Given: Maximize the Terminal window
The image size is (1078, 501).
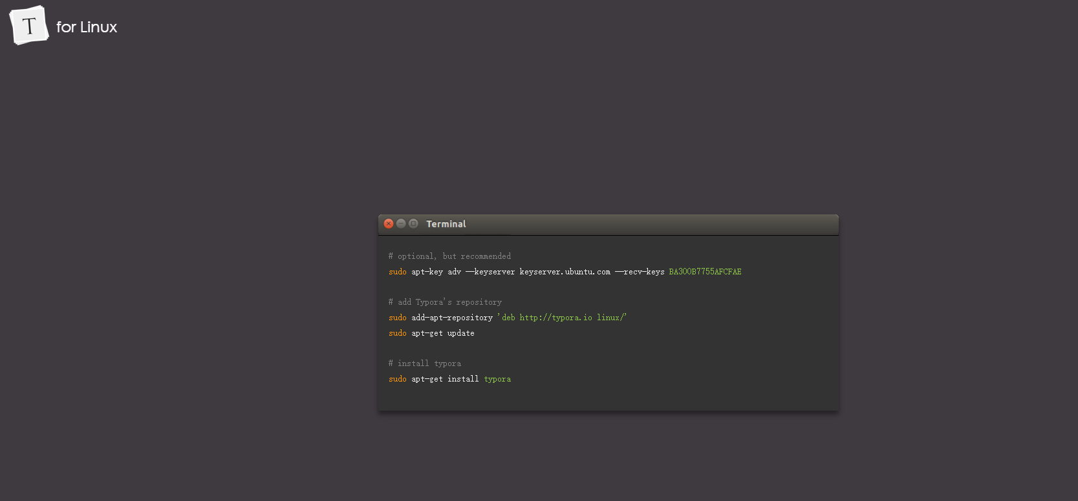Looking at the screenshot, I should pyautogui.click(x=413, y=223).
